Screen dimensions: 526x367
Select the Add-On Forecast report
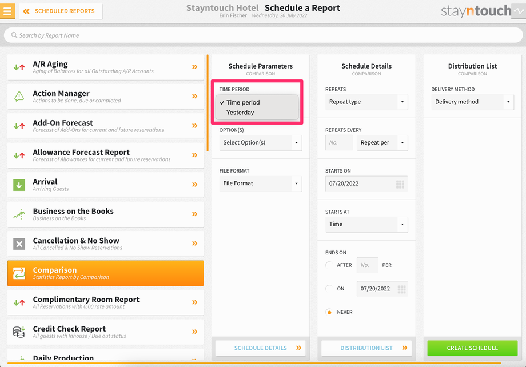pyautogui.click(x=105, y=126)
